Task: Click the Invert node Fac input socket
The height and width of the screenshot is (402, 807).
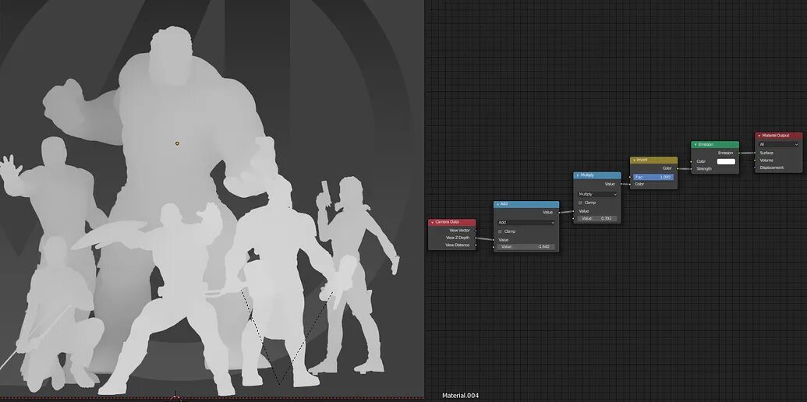Action: [x=631, y=177]
